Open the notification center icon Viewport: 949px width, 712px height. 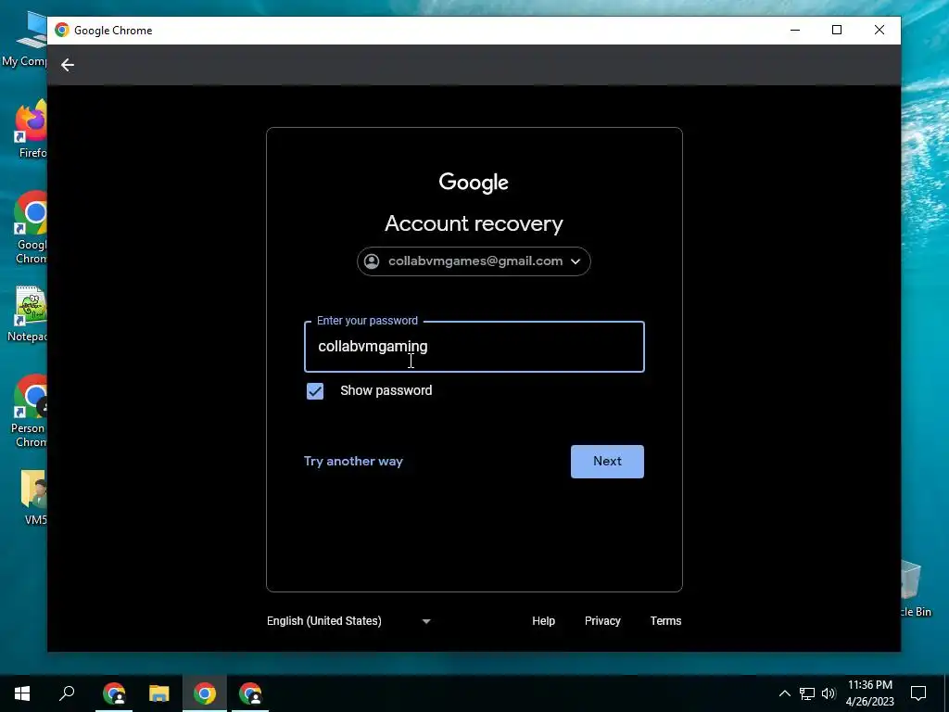pyautogui.click(x=918, y=693)
